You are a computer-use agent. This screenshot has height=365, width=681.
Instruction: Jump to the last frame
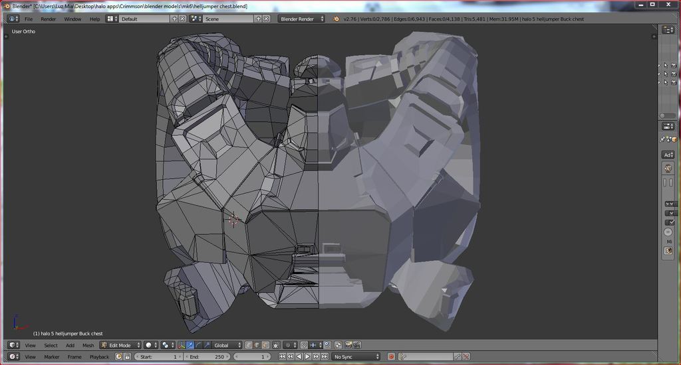[324, 356]
